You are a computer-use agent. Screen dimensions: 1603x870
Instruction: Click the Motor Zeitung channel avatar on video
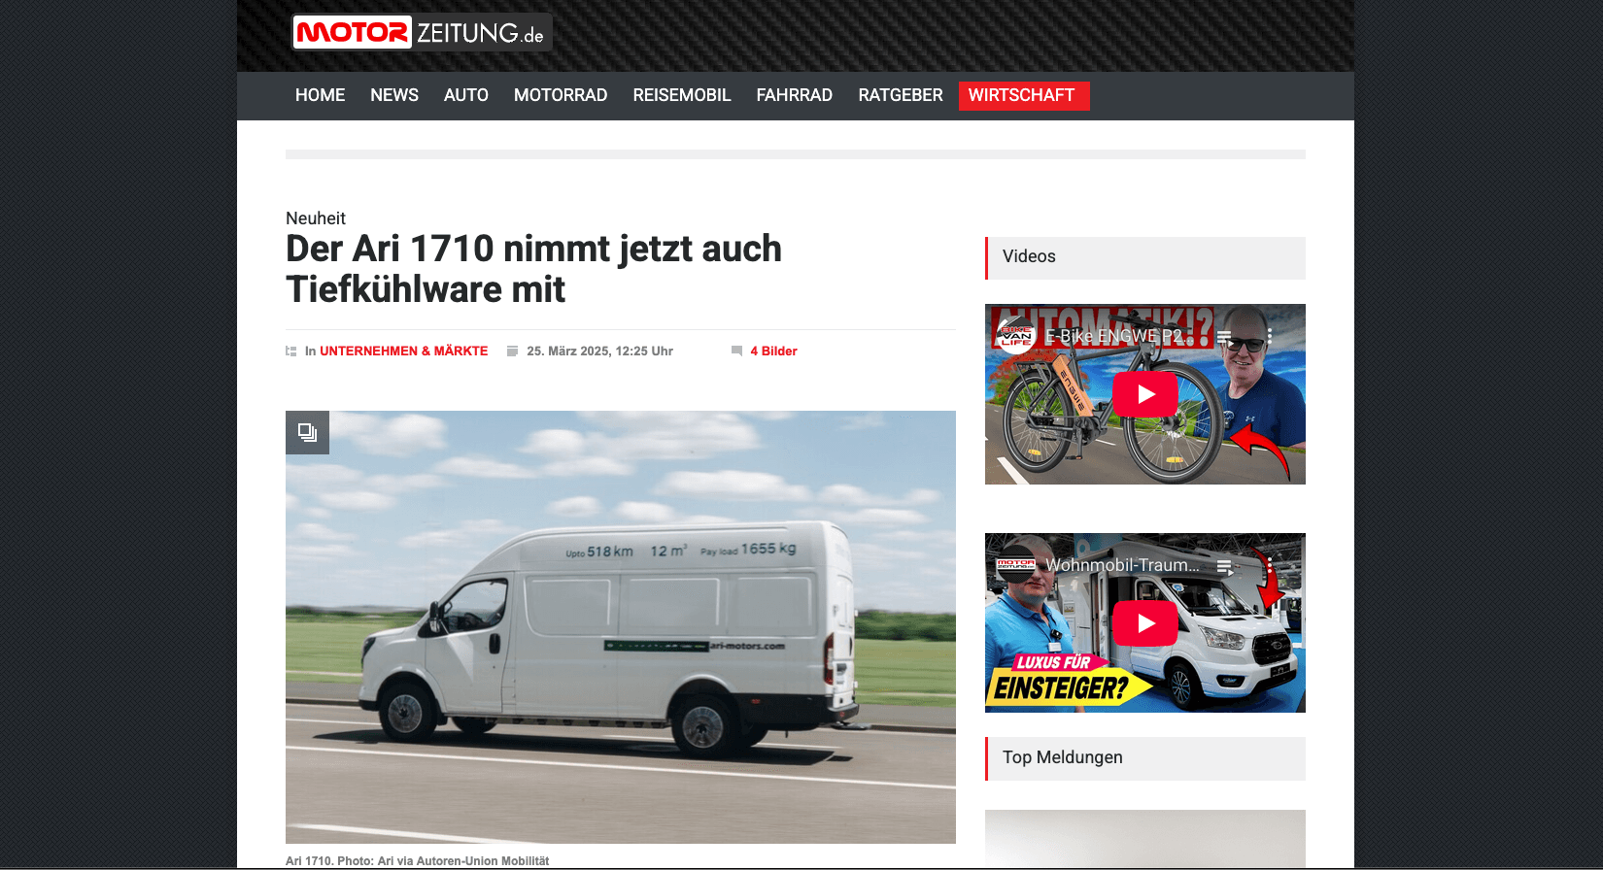[x=1016, y=565]
